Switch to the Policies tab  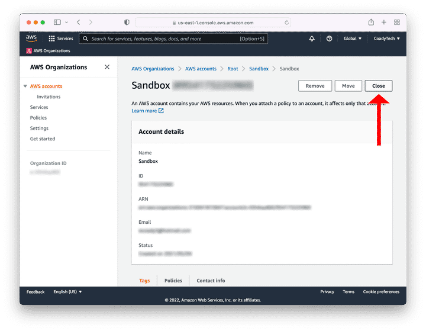pos(173,281)
